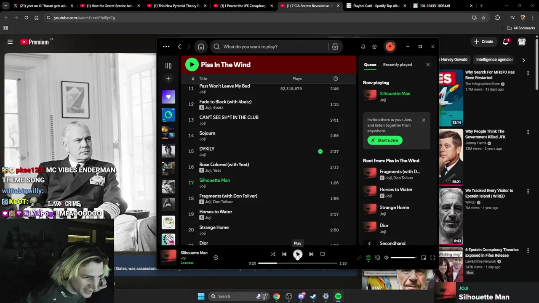Go back in Spotify navigation
The height and width of the screenshot is (303, 539).
pos(179,47)
